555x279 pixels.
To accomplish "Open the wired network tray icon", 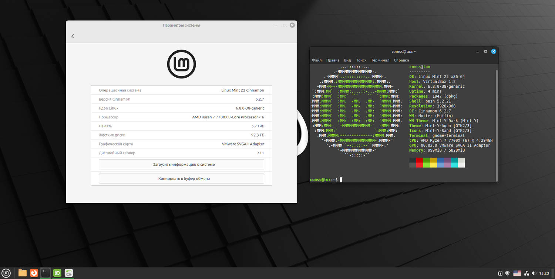I will tap(527, 273).
